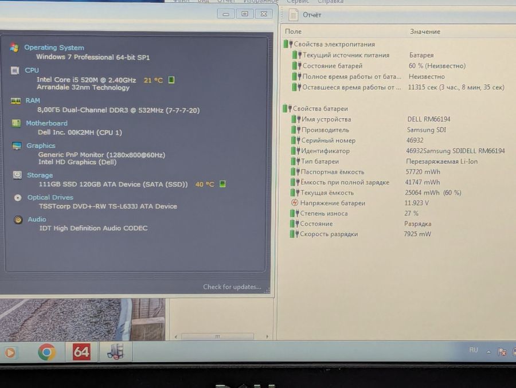Select the Свойства электропитания group row
The width and height of the screenshot is (516, 388).
click(329, 44)
